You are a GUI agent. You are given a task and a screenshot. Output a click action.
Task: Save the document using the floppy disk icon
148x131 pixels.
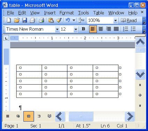[24, 20]
